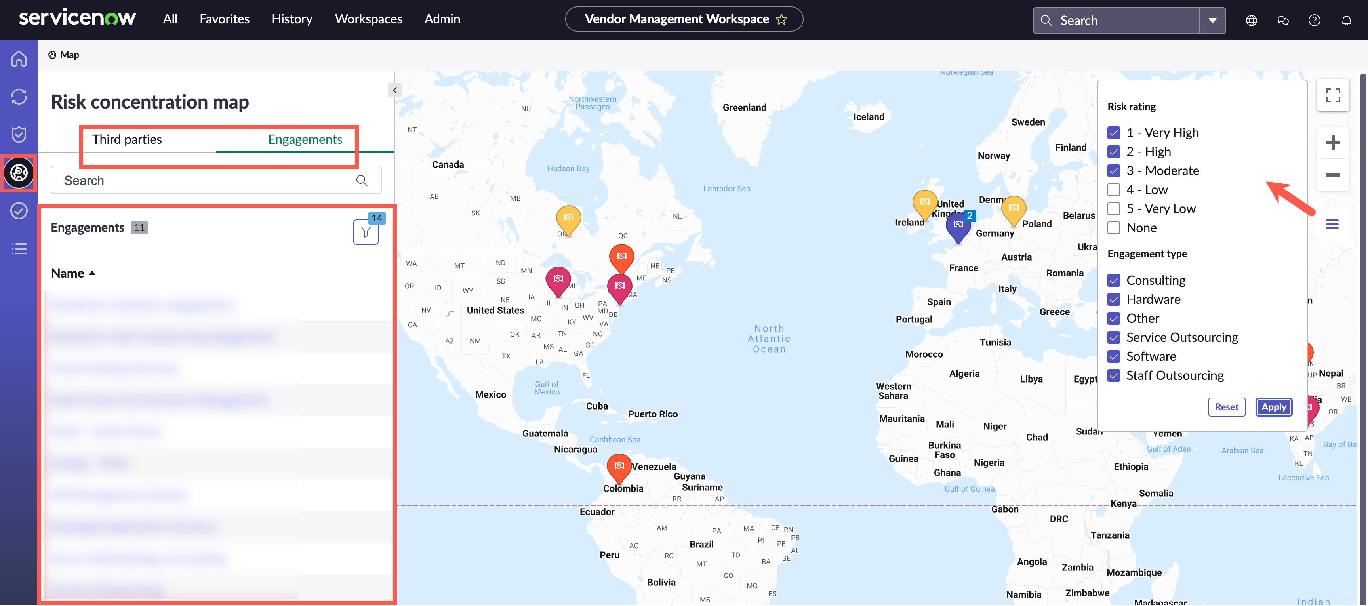Click the pink pin near Michigan

[x=558, y=282]
